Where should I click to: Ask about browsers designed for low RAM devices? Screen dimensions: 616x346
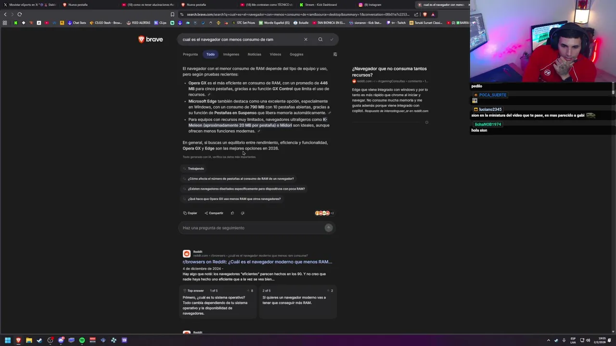click(x=244, y=189)
